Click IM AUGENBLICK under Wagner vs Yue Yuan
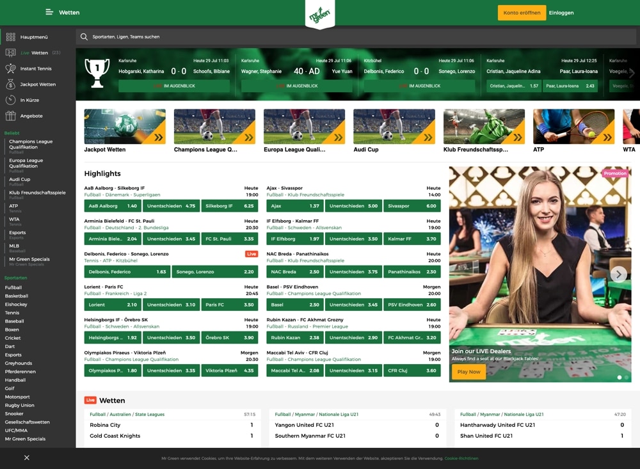Viewport: 640px width, 469px height. [297, 86]
